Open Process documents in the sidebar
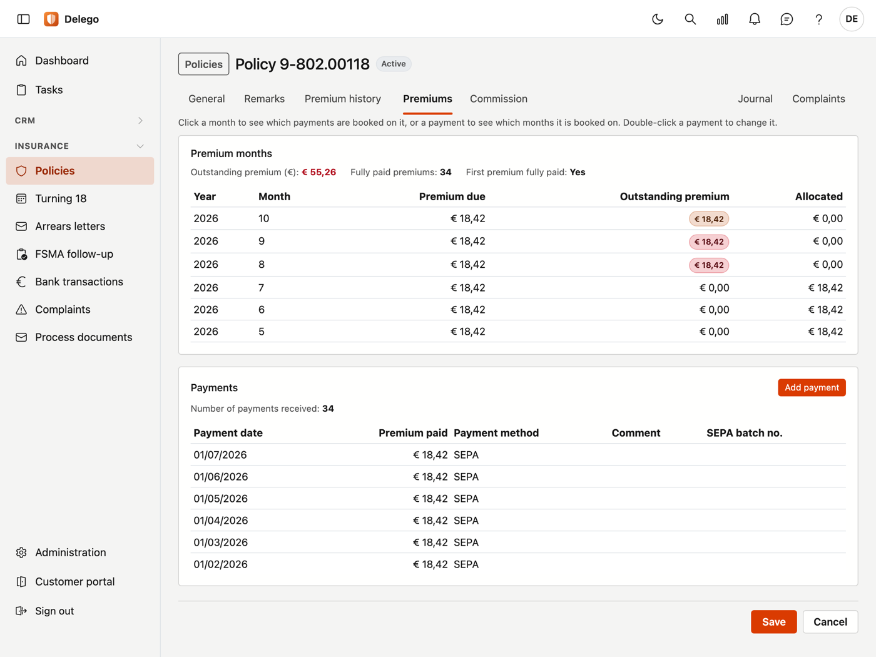 (80, 337)
